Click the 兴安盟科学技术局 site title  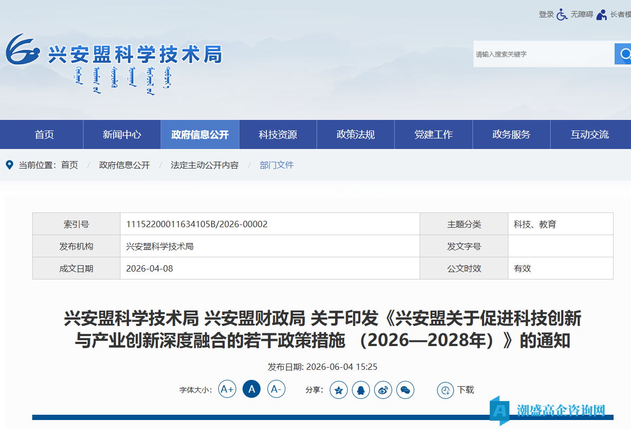pyautogui.click(x=135, y=54)
